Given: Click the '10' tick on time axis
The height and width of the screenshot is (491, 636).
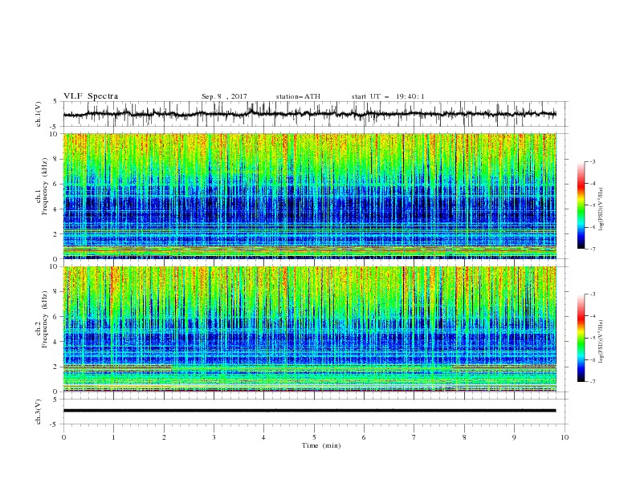Looking at the screenshot, I should [565, 437].
